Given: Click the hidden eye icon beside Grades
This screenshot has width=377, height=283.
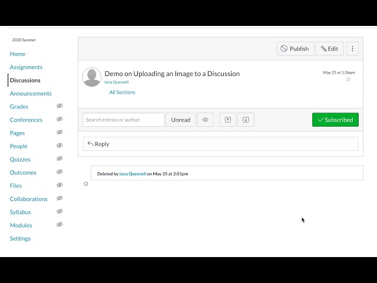Looking at the screenshot, I should tap(59, 106).
